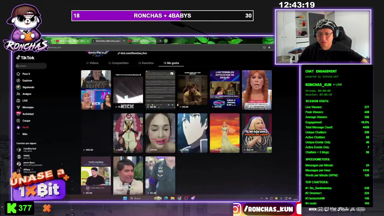Open the Piero Arenas video thumbnail
The height and width of the screenshot is (216, 384).
pyautogui.click(x=96, y=175)
